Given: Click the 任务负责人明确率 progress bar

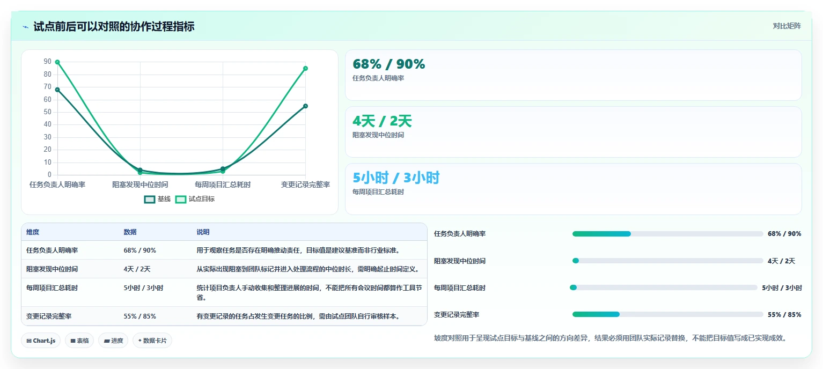Looking at the screenshot, I should tap(667, 234).
